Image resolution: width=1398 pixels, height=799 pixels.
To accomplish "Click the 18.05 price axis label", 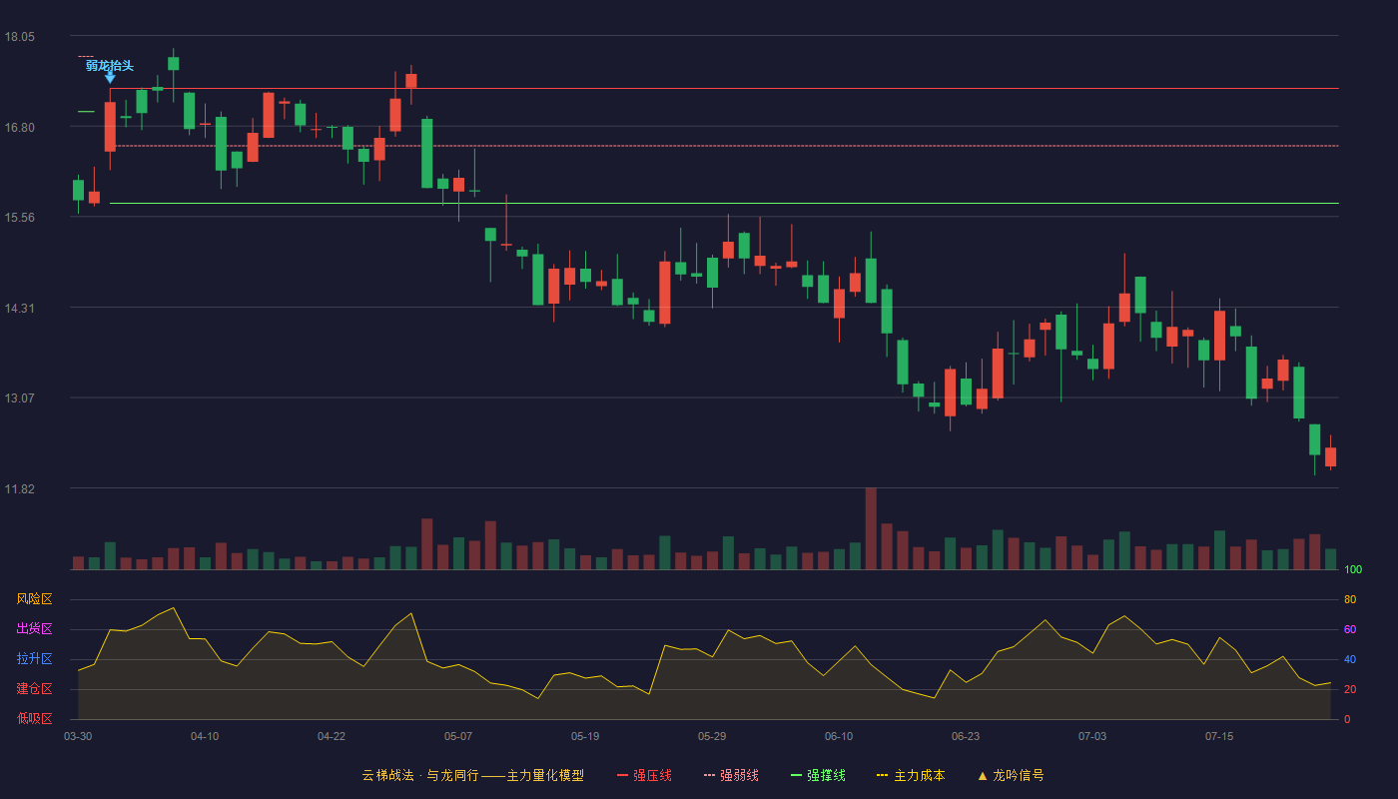I will tap(20, 37).
